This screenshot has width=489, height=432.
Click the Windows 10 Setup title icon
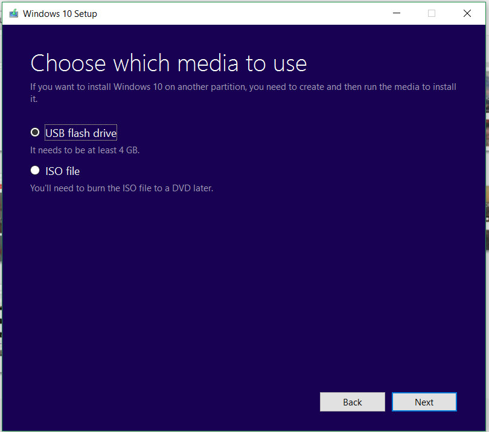tap(14, 13)
